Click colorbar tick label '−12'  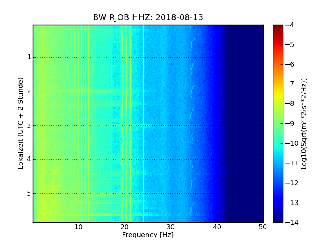tap(292, 183)
